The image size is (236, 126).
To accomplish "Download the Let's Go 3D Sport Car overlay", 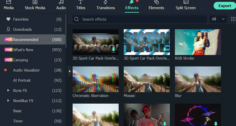I will (x=114, y=49).
